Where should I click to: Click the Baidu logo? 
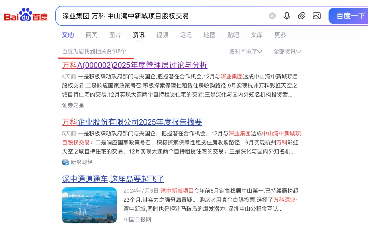[x=26, y=15]
